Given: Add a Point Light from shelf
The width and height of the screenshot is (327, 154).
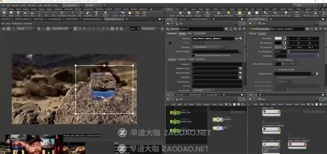Looking at the screenshot, I should coord(180,14).
